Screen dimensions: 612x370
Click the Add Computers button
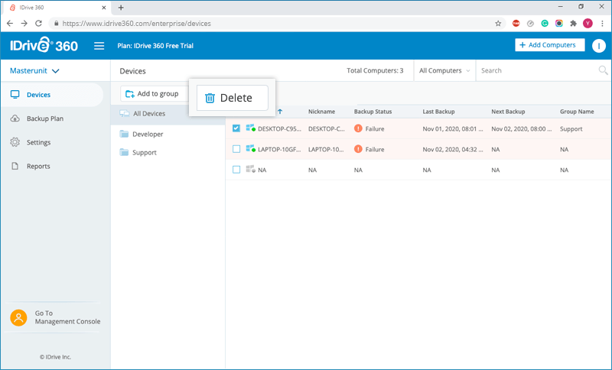tap(549, 45)
